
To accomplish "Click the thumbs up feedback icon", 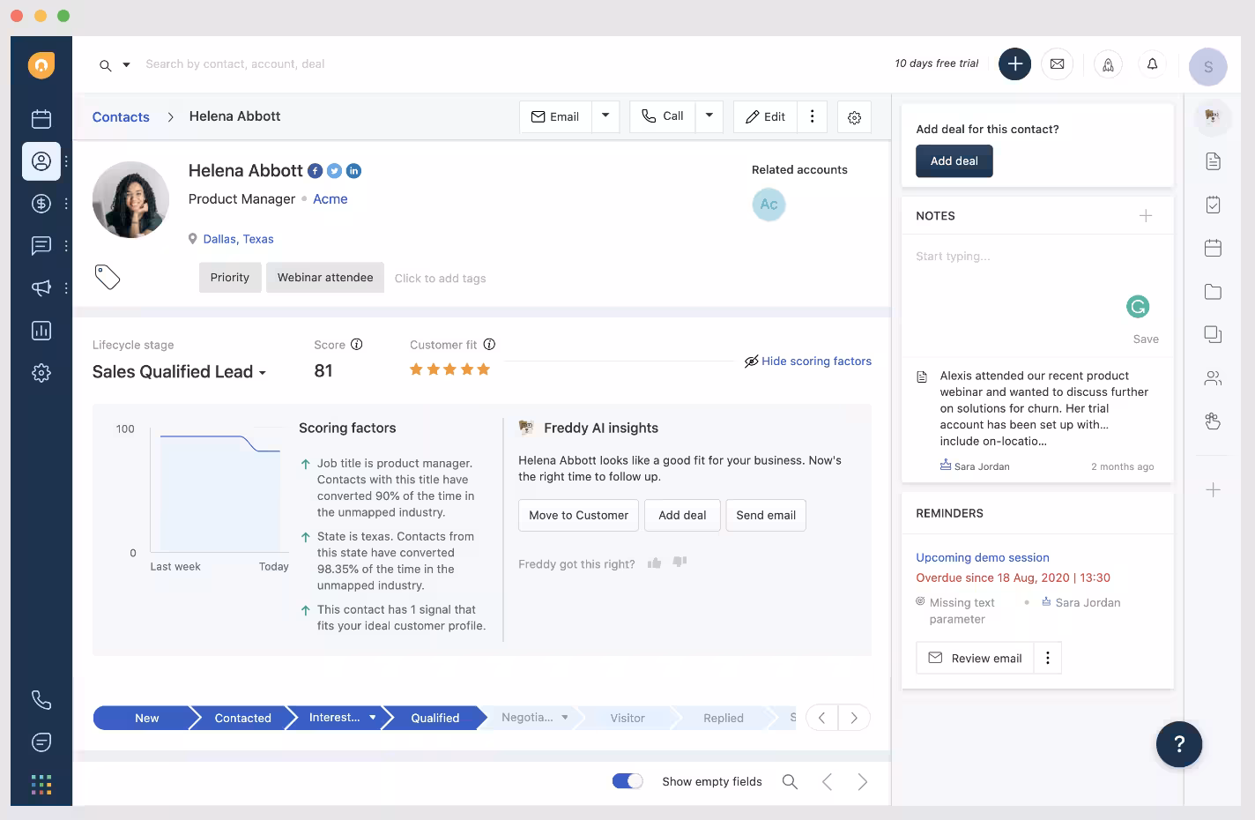I will point(654,563).
